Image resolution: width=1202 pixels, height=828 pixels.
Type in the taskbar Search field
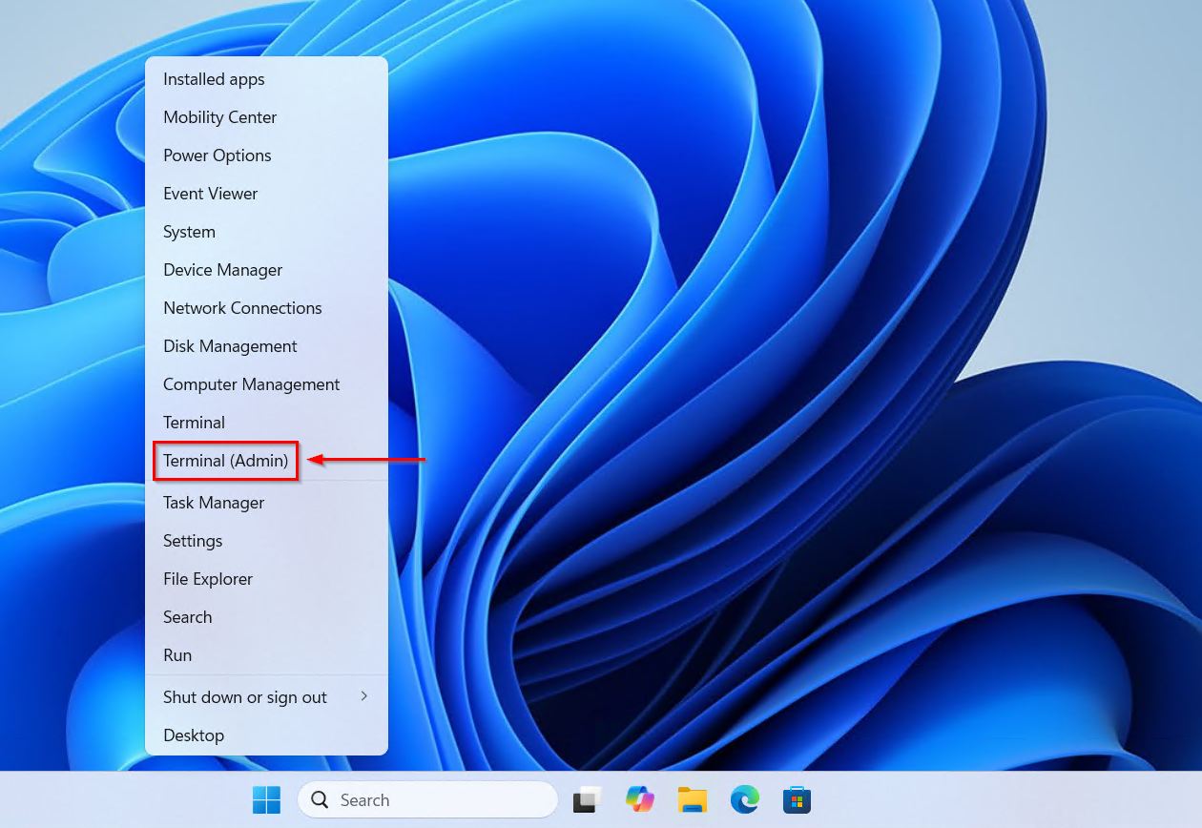[439, 799]
